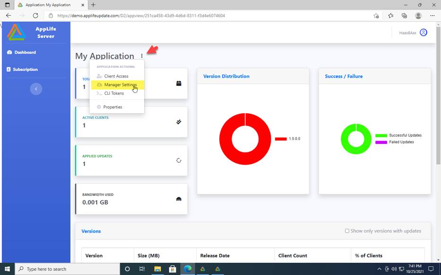Click the HaasBAxx user profile icon
This screenshot has height=275, width=441.
tap(424, 33)
